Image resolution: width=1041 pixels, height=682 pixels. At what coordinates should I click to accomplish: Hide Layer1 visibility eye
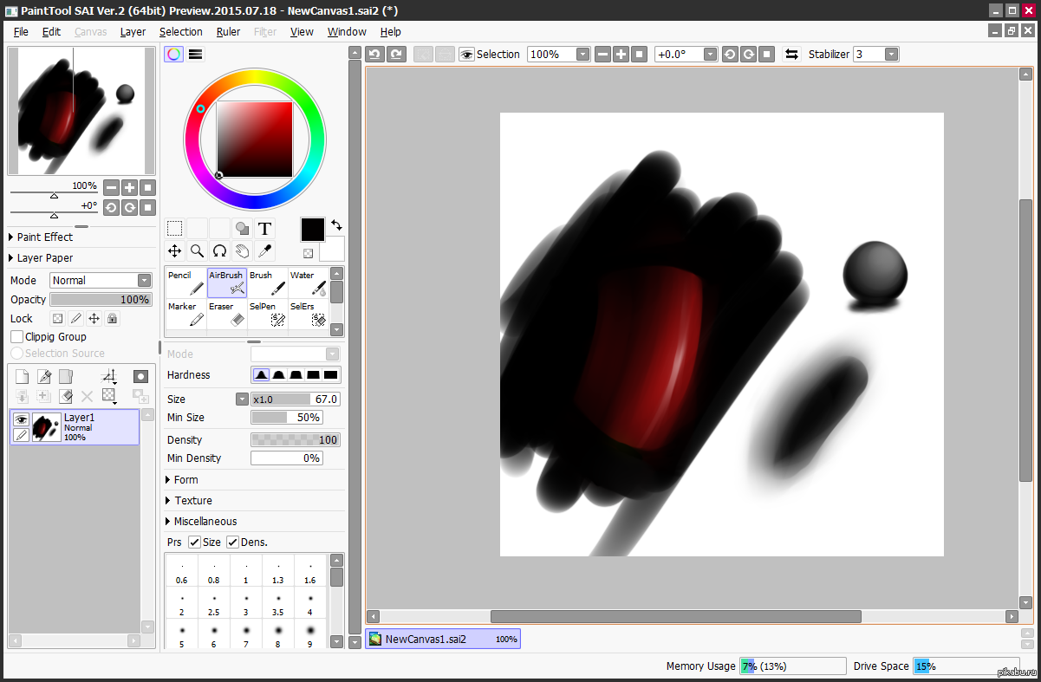tap(20, 419)
